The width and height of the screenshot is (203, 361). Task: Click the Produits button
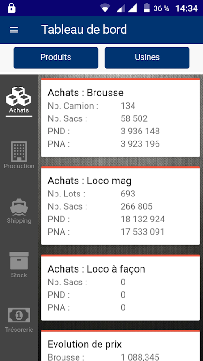(x=56, y=58)
